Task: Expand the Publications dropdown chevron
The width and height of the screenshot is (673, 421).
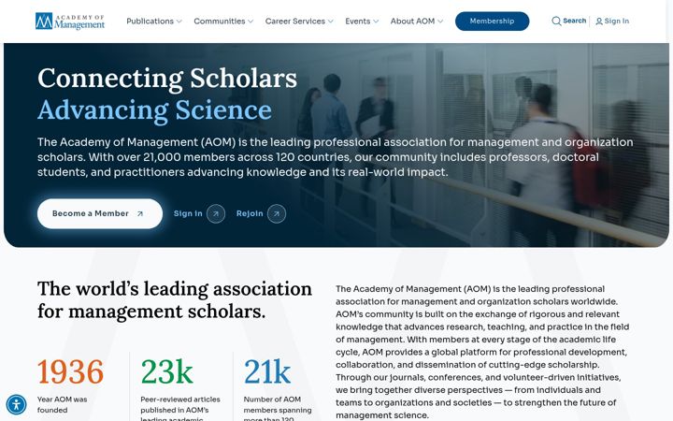Action: tap(179, 21)
